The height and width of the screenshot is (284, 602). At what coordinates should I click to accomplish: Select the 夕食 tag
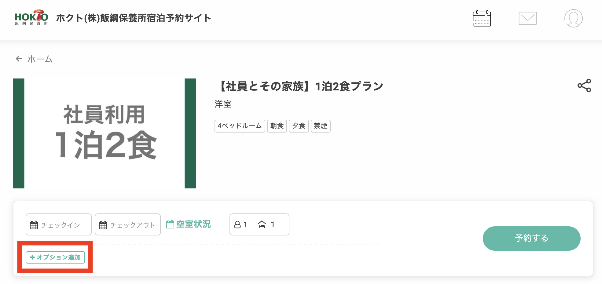click(299, 126)
